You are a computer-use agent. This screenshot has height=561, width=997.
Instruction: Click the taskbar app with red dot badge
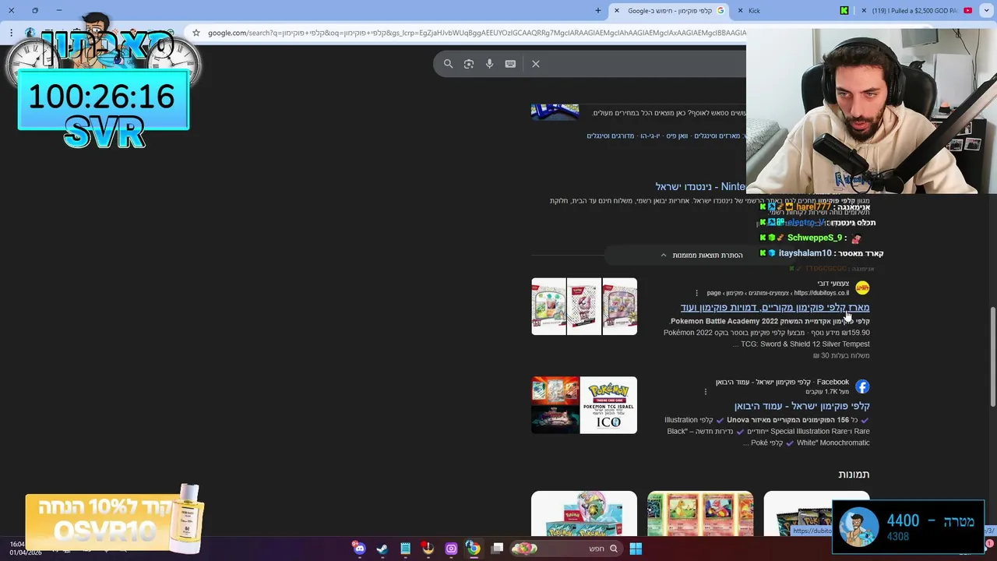click(x=428, y=549)
